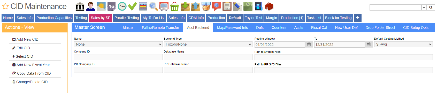Screen dimensions: 437x95
Task: Switch to the Master tab
Action: point(128,28)
